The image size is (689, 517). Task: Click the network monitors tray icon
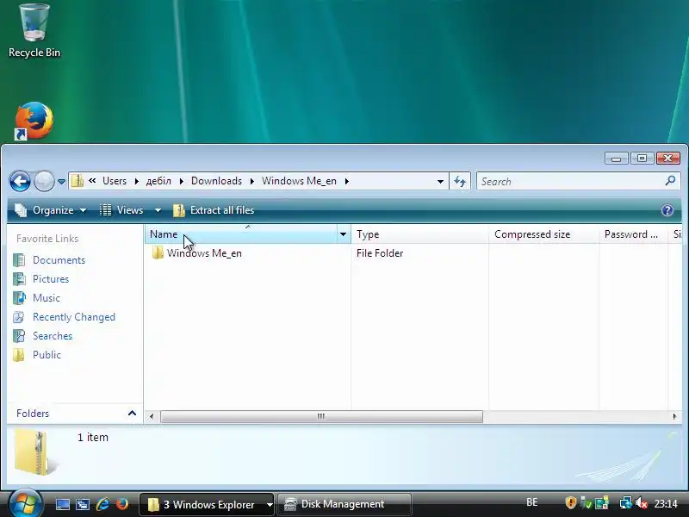point(626,502)
